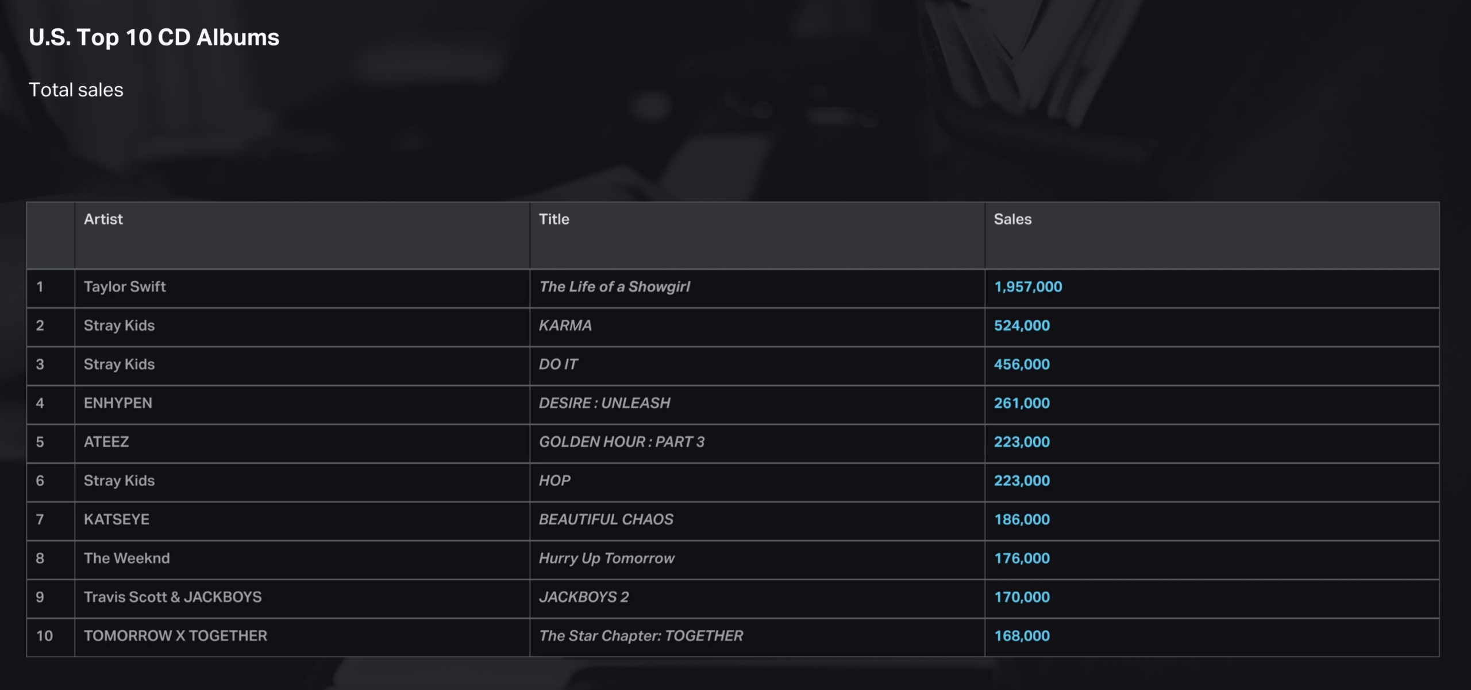Viewport: 1471px width, 690px height.
Task: Select the KATSEYE artist name
Action: (117, 520)
